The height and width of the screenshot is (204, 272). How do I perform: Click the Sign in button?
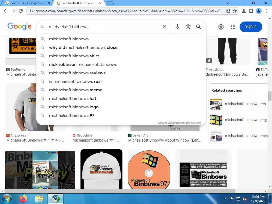251,27
